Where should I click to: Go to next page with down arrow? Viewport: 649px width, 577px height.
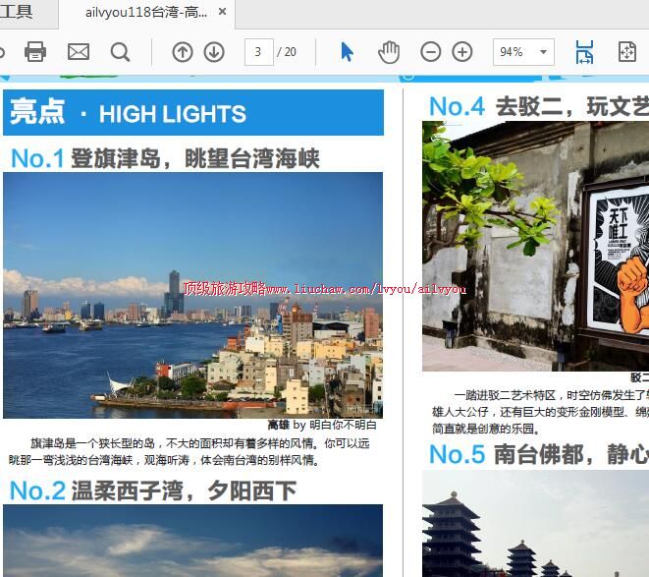(213, 52)
